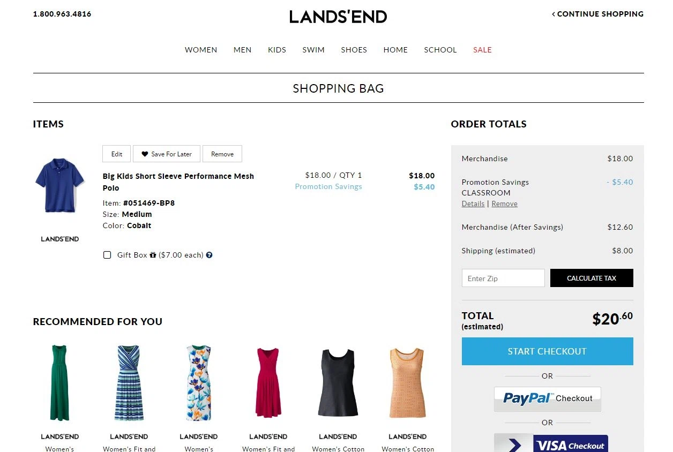Viewport: 673px width, 452px height.
Task: Remove the CLASSROOM promotion code
Action: click(x=505, y=204)
